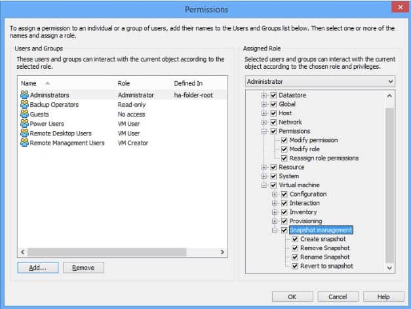The height and width of the screenshot is (309, 411).
Task: Toggle the Modify role checkbox
Action: point(284,149)
